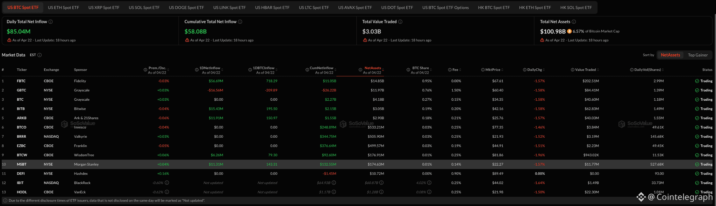716x206 pixels.
Task: Click warning icon under $58.08B
Action: click(x=187, y=40)
